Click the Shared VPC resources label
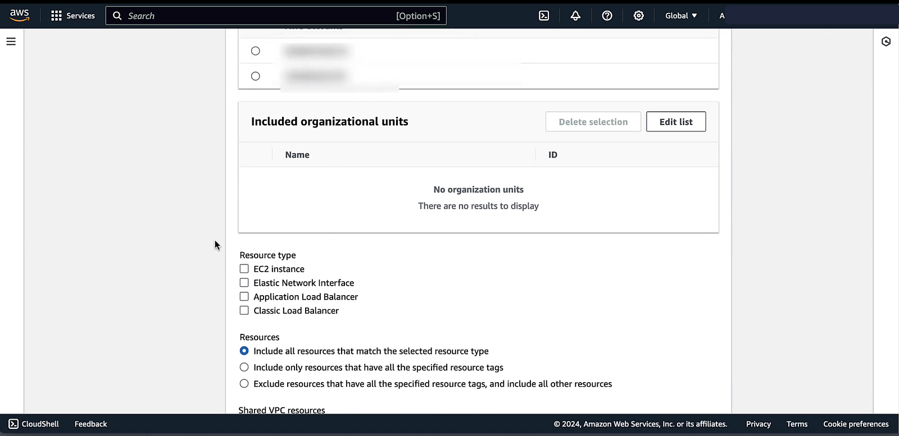Viewport: 899px width, 436px height. 281,410
